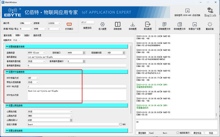
Task: Click the 重启设备 restart icon
Action: point(210,24)
